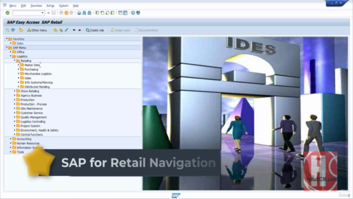
Task: Click the Save disk icon
Action: pyautogui.click(x=54, y=13)
